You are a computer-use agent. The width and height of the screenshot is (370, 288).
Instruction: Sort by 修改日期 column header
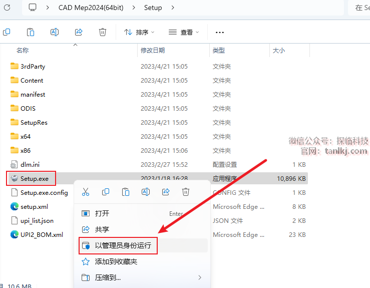[x=153, y=51]
